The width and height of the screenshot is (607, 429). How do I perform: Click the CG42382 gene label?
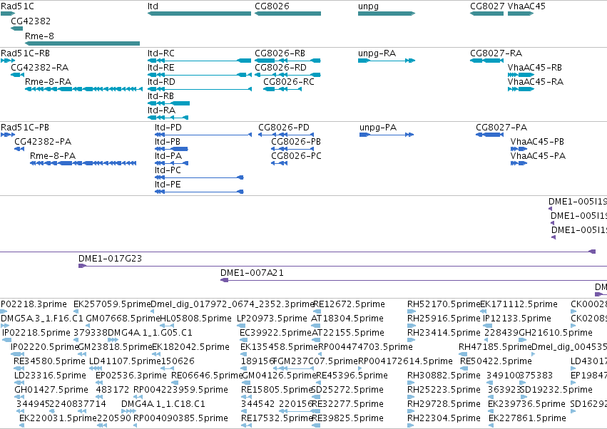click(31, 21)
